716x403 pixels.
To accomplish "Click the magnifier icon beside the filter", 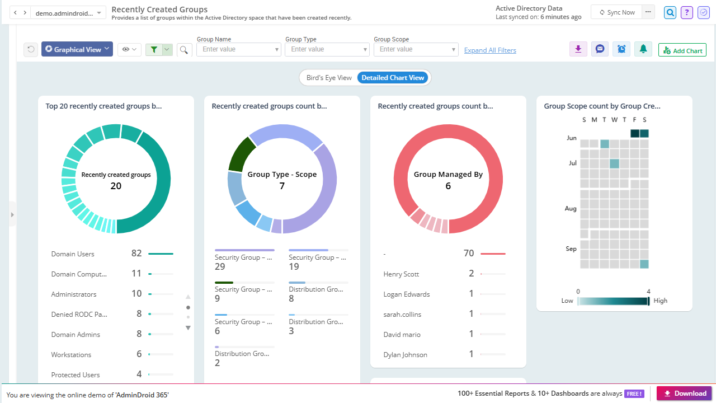I will [185, 50].
